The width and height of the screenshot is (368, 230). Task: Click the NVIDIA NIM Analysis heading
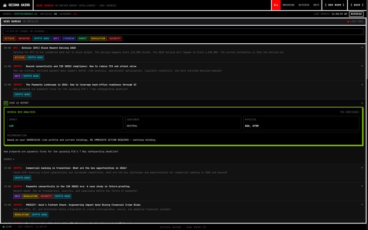click(21, 112)
